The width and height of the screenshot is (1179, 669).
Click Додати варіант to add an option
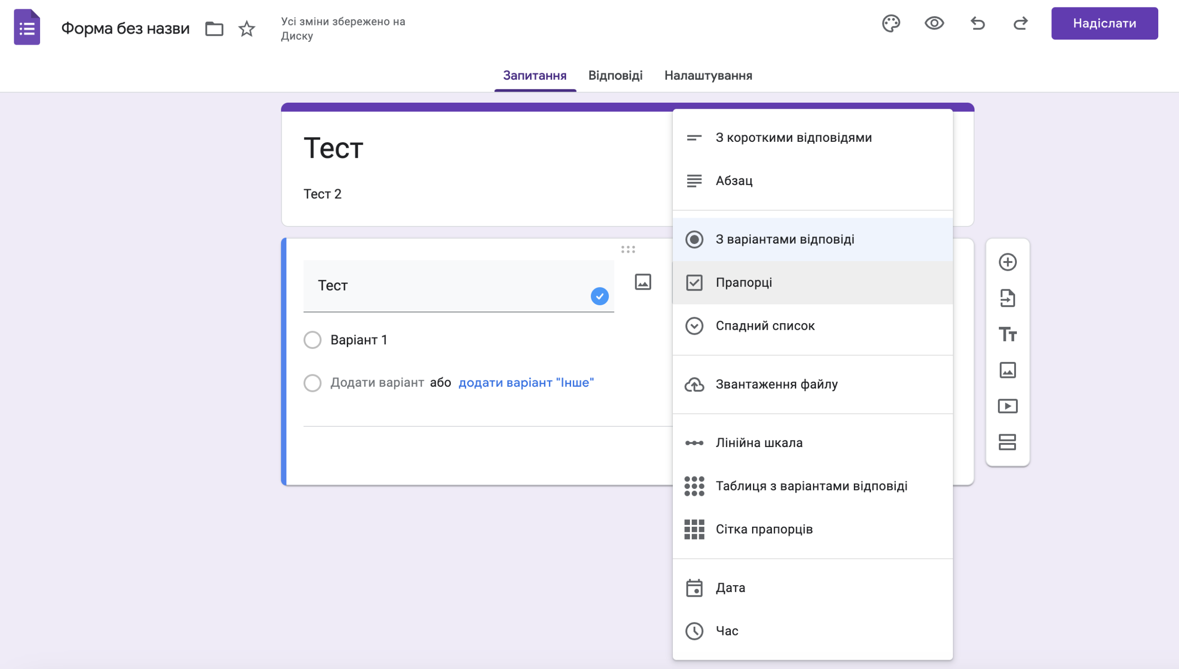pos(377,383)
